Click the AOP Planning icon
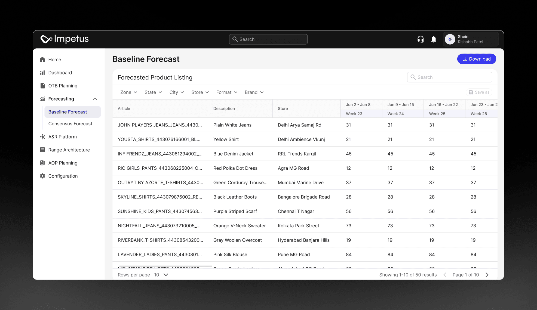 click(42, 163)
